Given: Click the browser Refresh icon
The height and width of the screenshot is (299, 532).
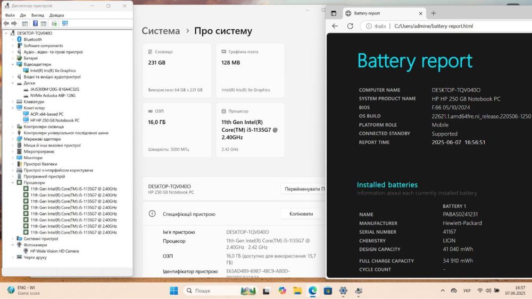Looking at the screenshot, I should tap(350, 26).
